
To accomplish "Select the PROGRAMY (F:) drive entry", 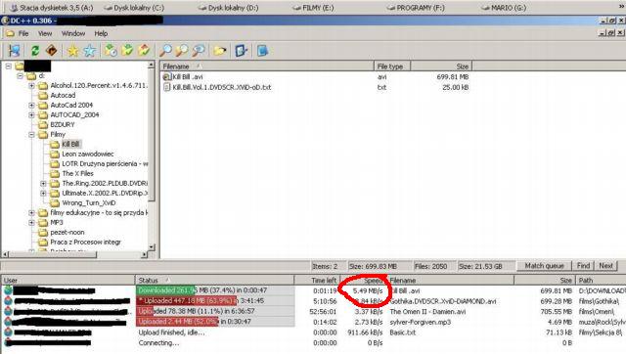I will [x=415, y=8].
